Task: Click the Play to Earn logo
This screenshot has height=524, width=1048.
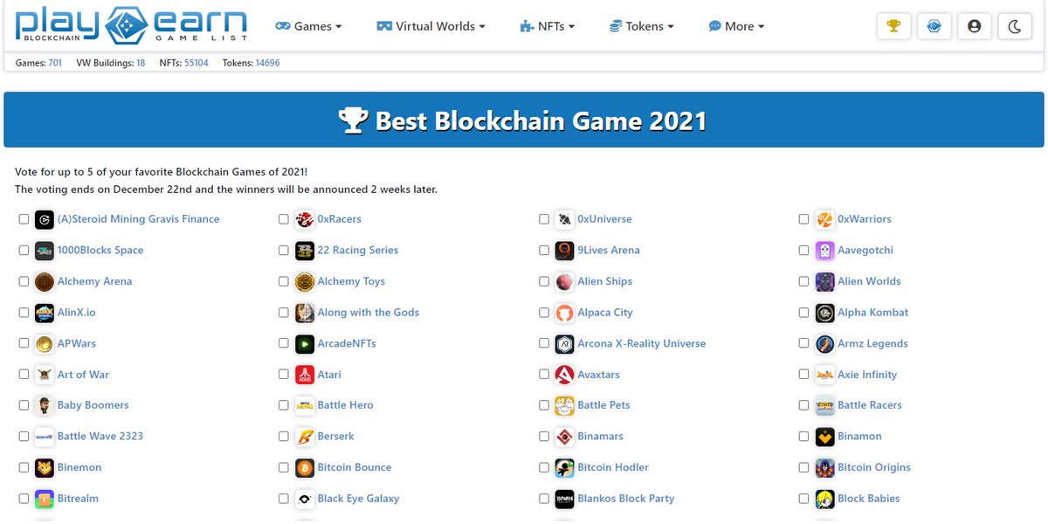Action: [127, 26]
